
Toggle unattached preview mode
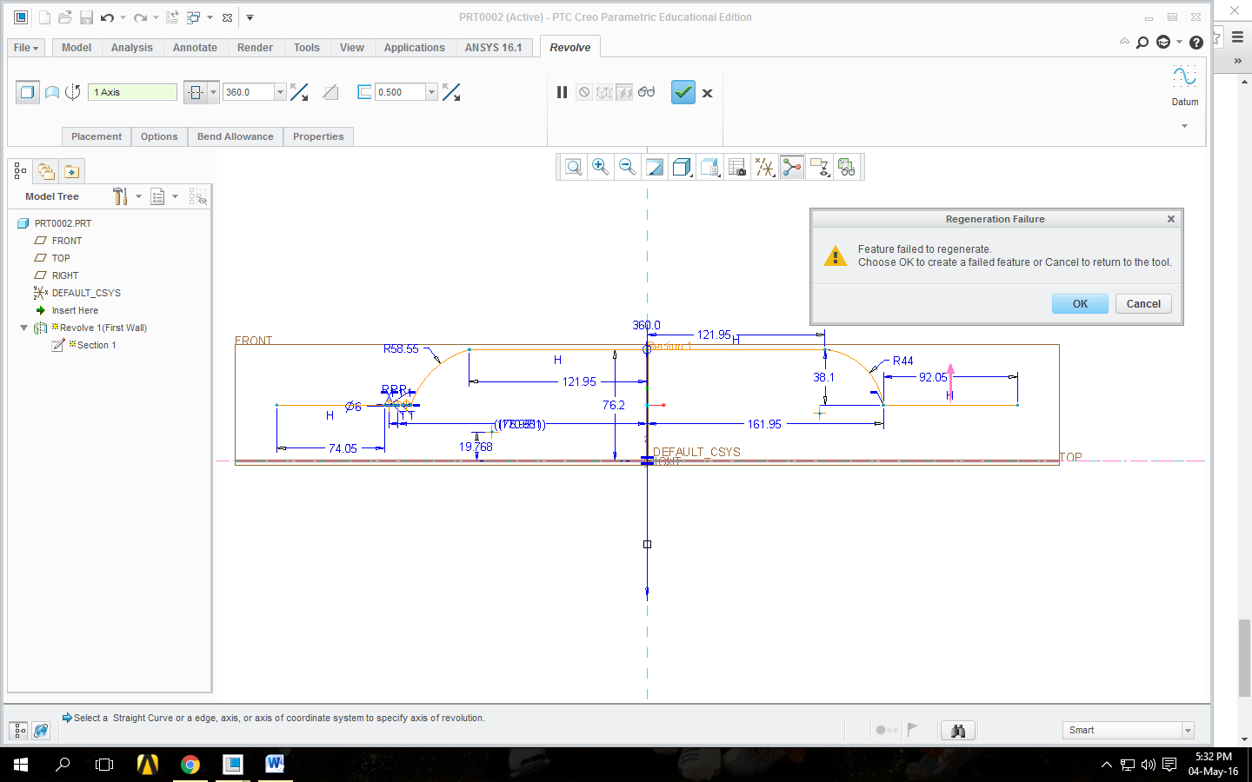click(x=604, y=92)
